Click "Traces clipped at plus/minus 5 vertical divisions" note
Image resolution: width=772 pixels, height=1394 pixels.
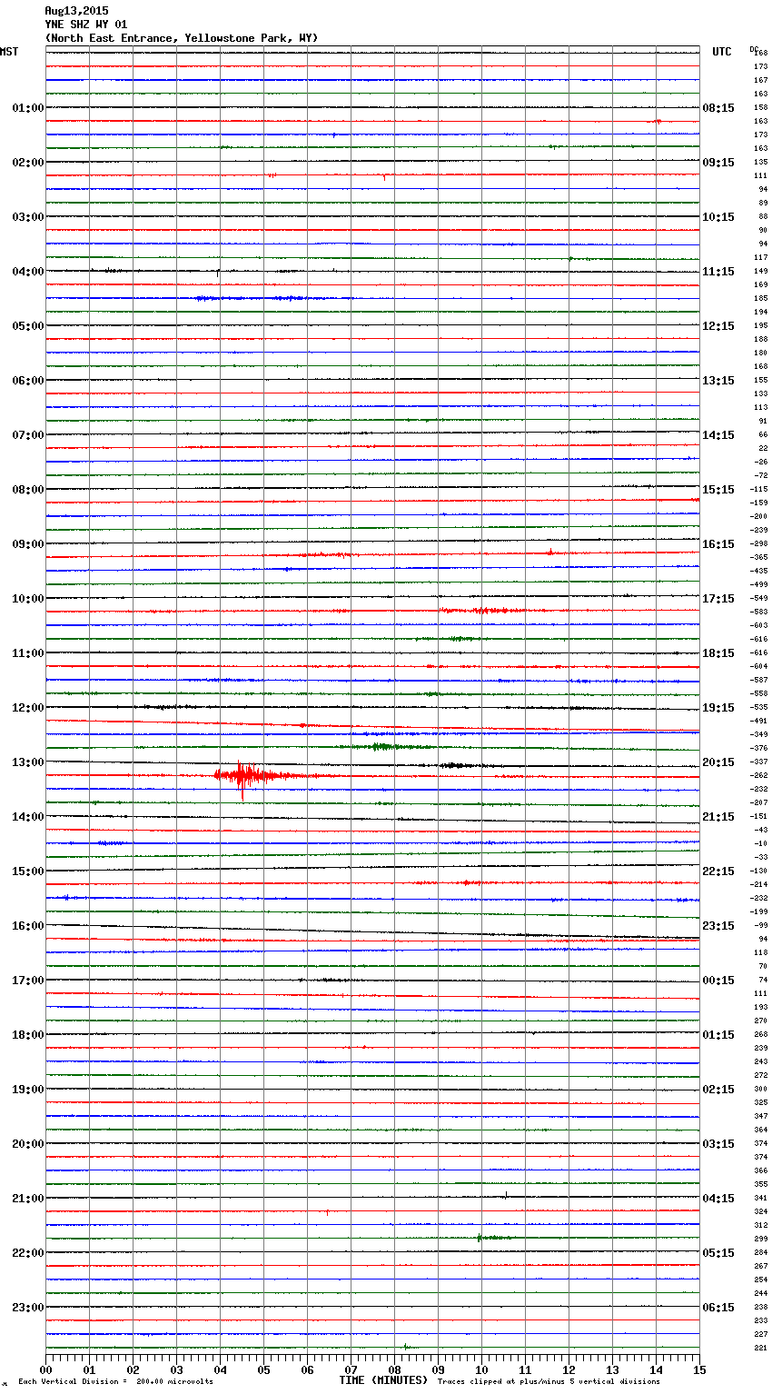coord(549,1382)
